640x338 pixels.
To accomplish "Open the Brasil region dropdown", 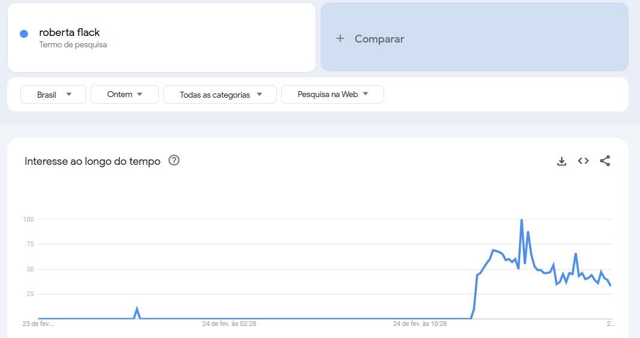I will [x=53, y=94].
